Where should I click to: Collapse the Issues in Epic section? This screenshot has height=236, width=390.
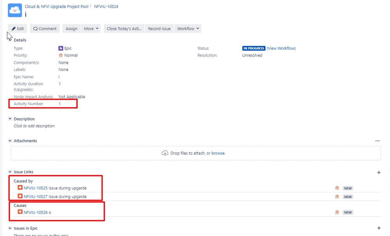click(x=10, y=228)
